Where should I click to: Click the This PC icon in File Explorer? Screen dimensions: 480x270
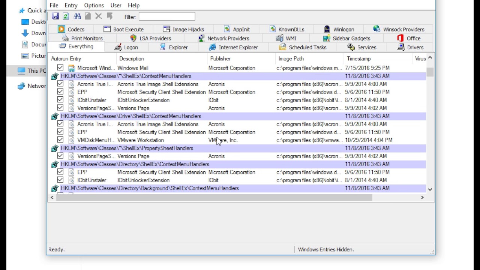pos(21,70)
